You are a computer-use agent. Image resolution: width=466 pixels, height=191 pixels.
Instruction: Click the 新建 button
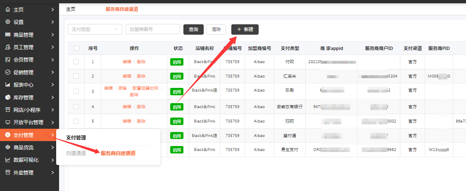tap(245, 29)
